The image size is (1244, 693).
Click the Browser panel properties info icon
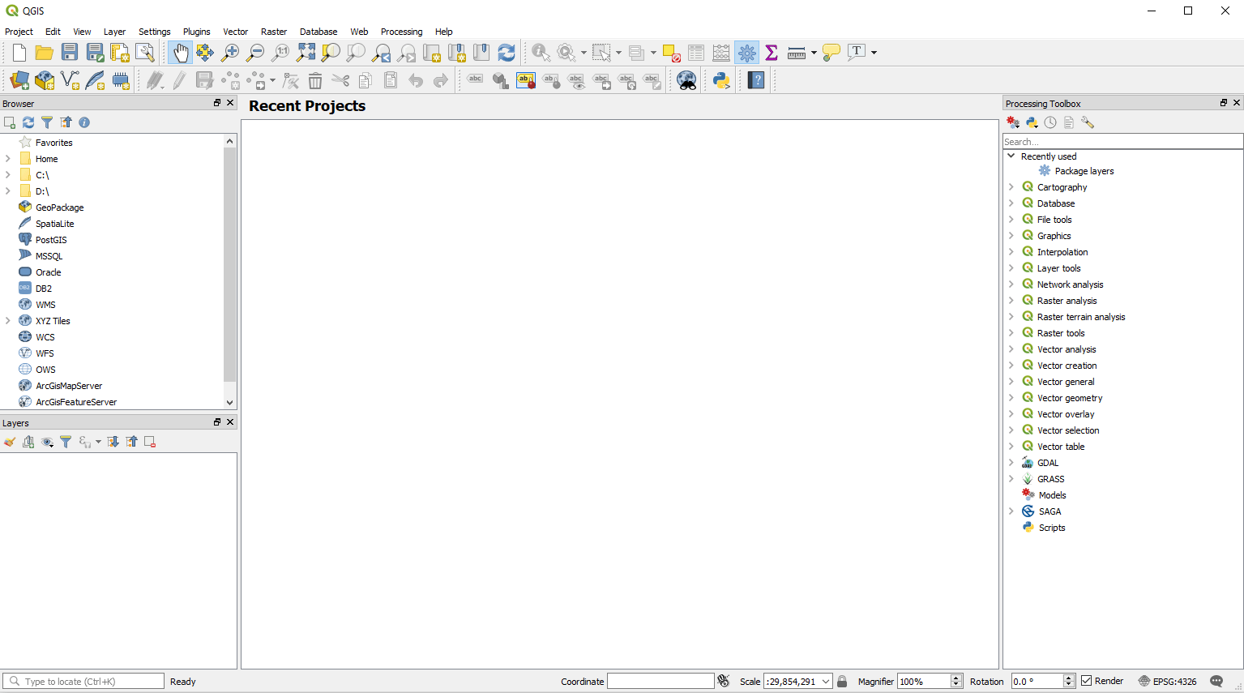[x=84, y=122]
